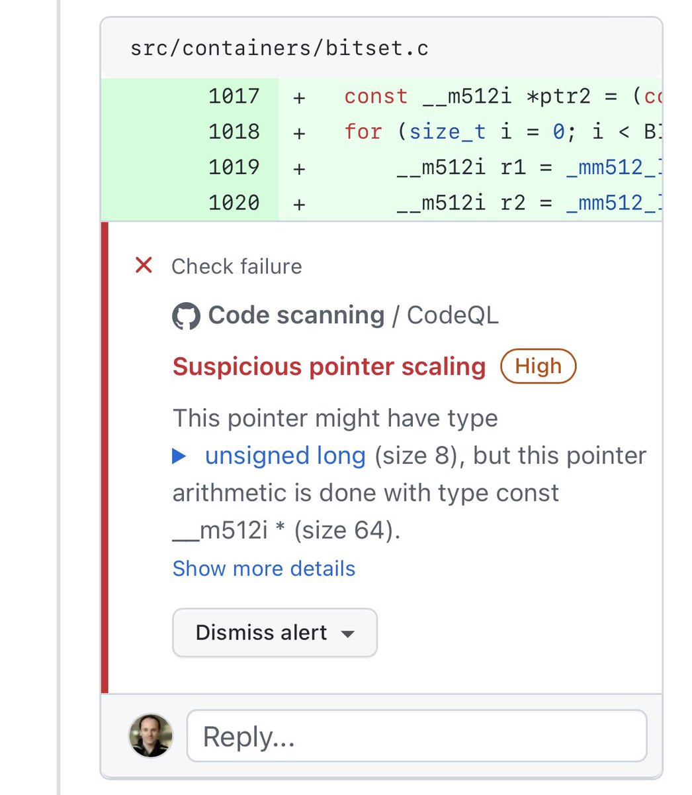Click the High severity badge
This screenshot has width=692, height=795.
(538, 366)
